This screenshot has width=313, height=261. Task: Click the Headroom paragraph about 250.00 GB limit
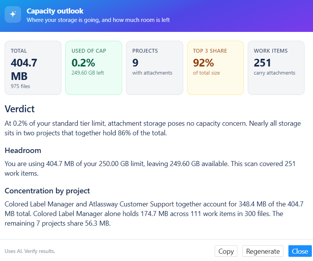[x=150, y=168]
